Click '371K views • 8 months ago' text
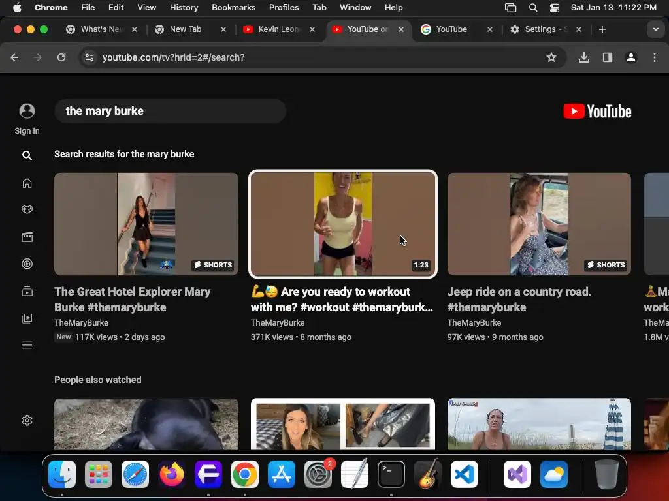 (x=301, y=337)
